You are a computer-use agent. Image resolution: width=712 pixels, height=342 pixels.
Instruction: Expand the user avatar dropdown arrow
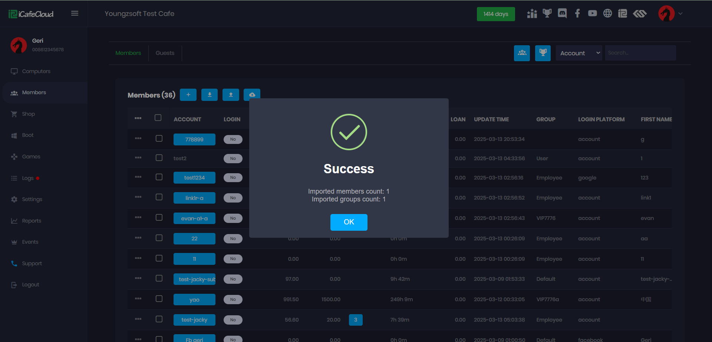[680, 14]
